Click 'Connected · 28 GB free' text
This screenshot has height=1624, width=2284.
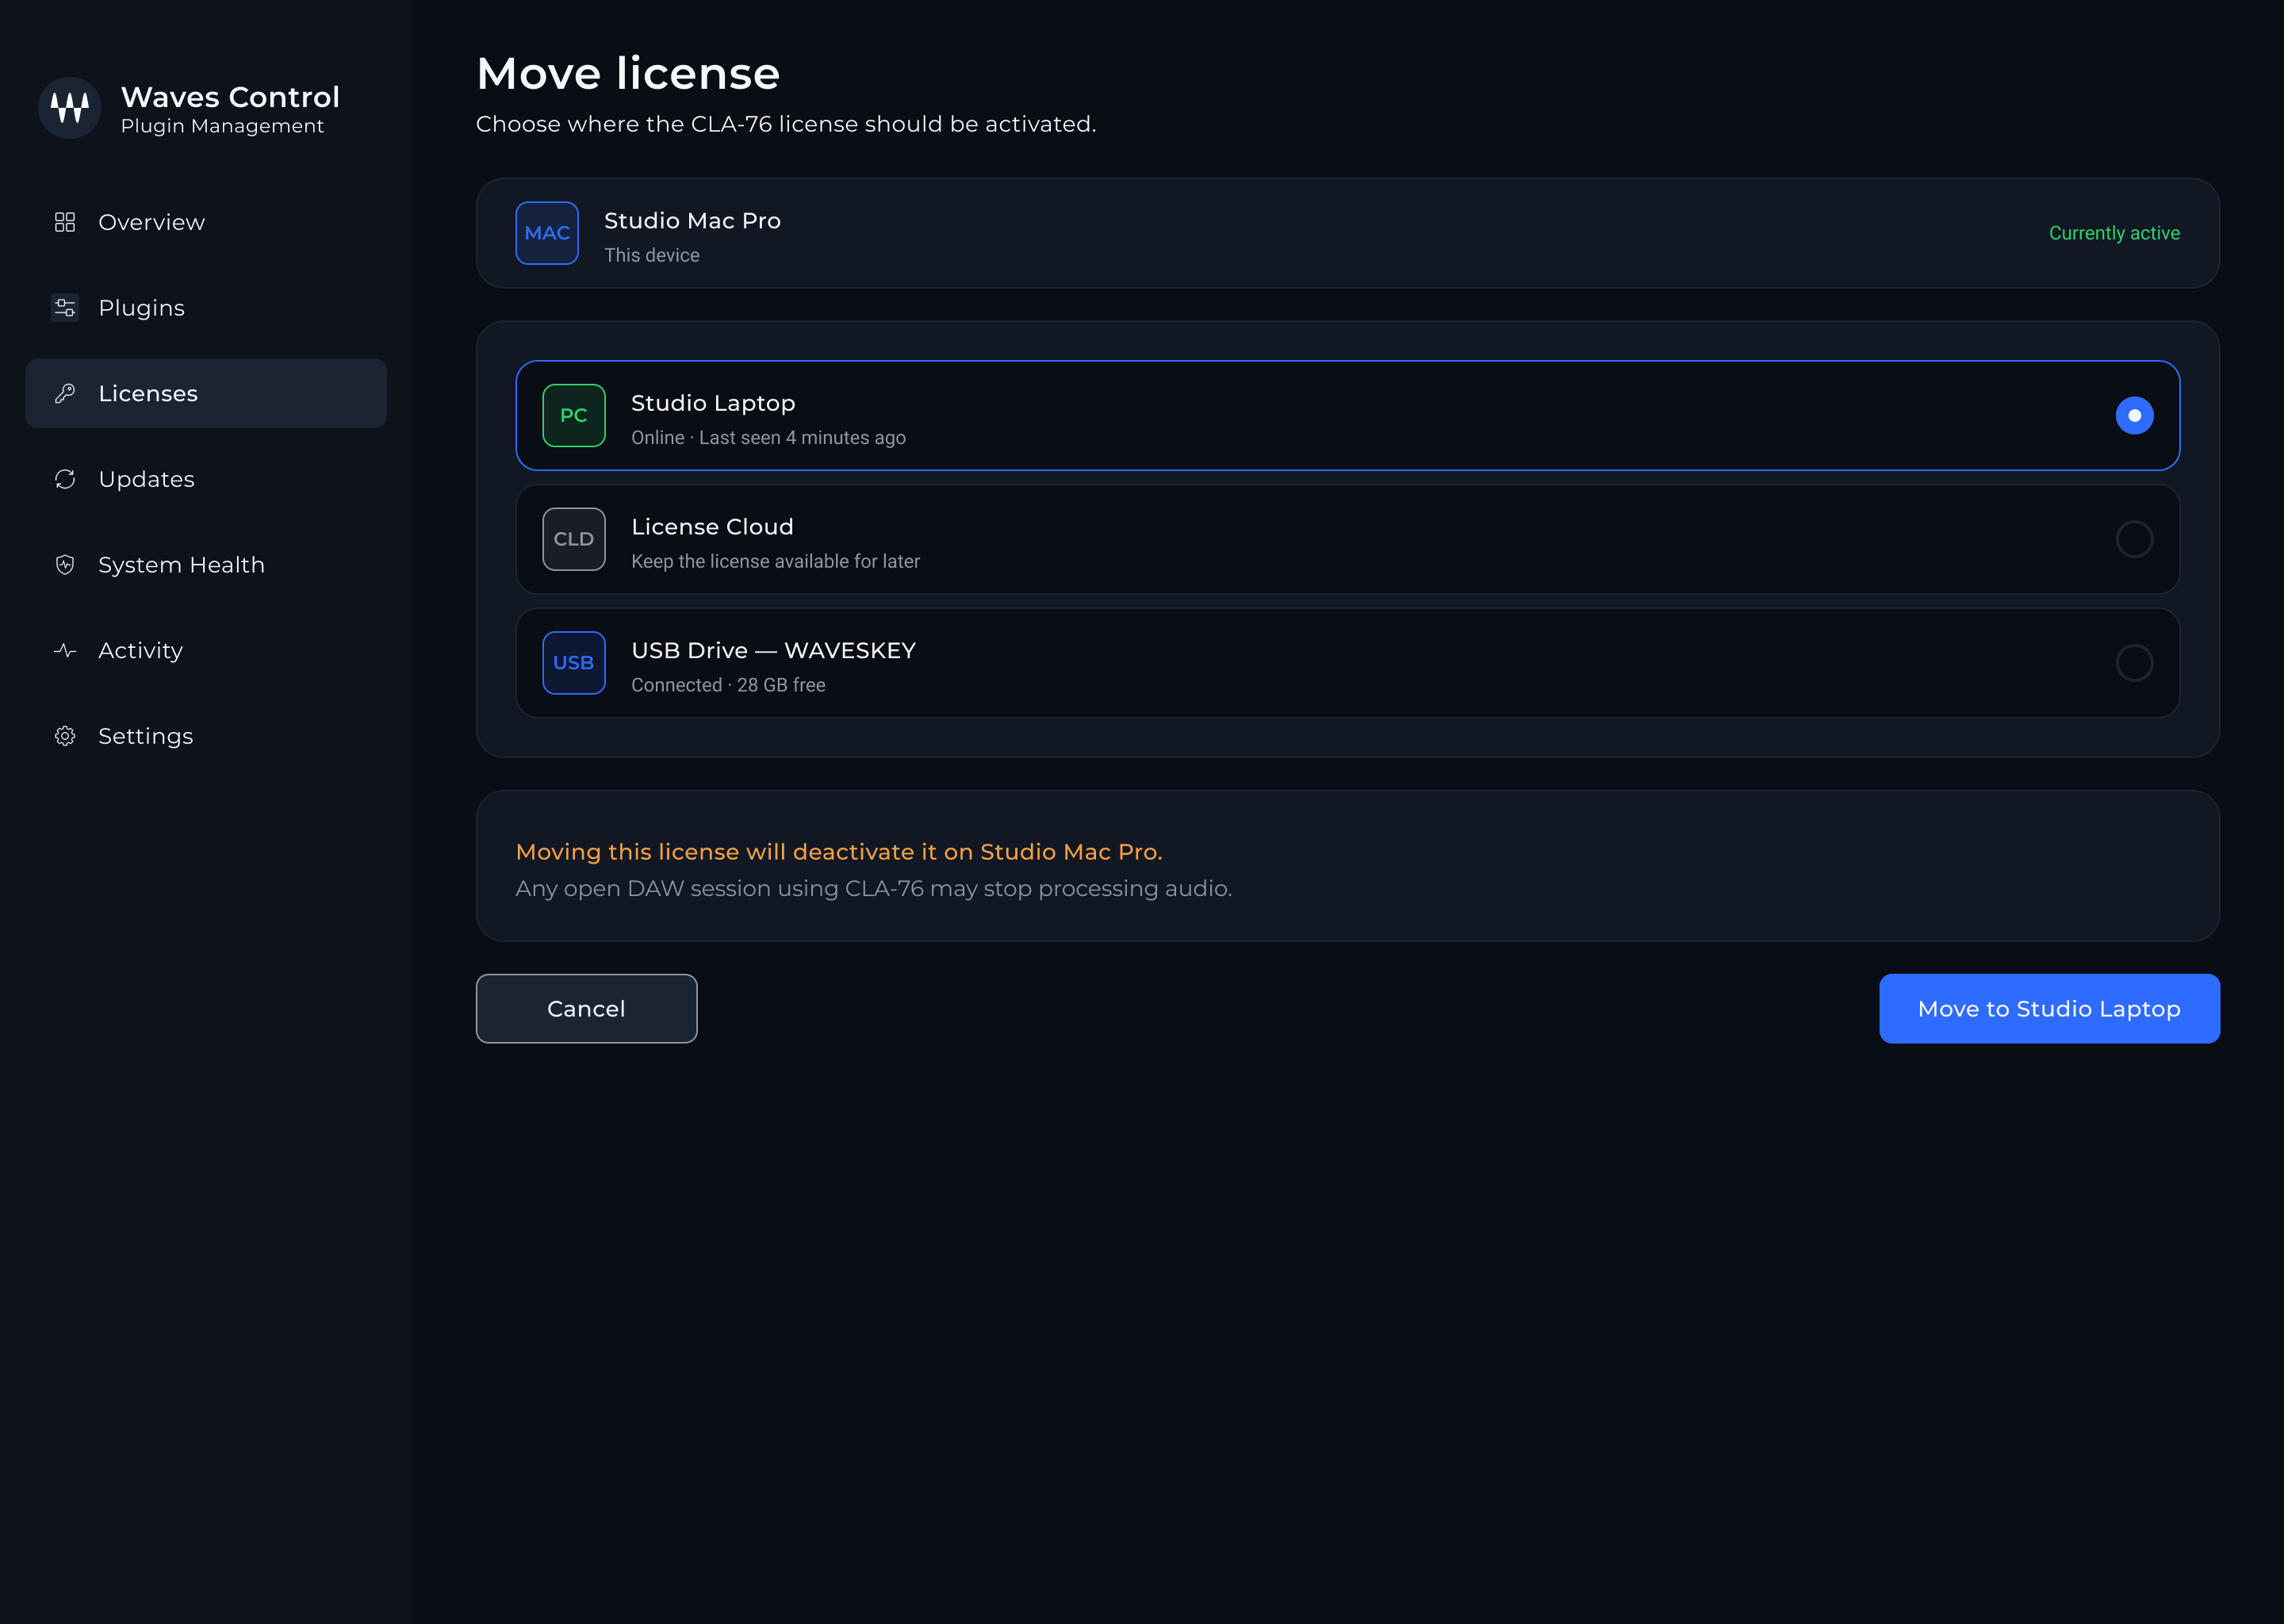tap(728, 685)
